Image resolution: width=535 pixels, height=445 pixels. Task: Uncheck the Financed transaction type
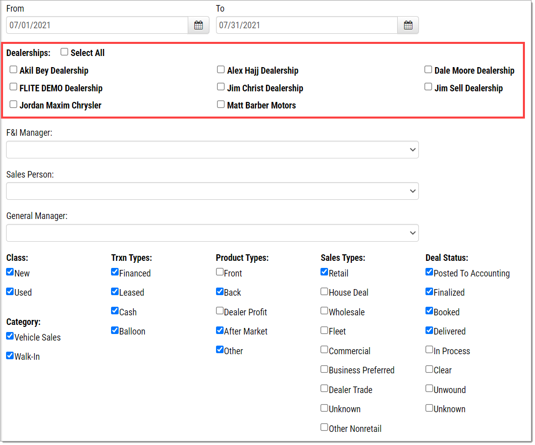pos(115,272)
